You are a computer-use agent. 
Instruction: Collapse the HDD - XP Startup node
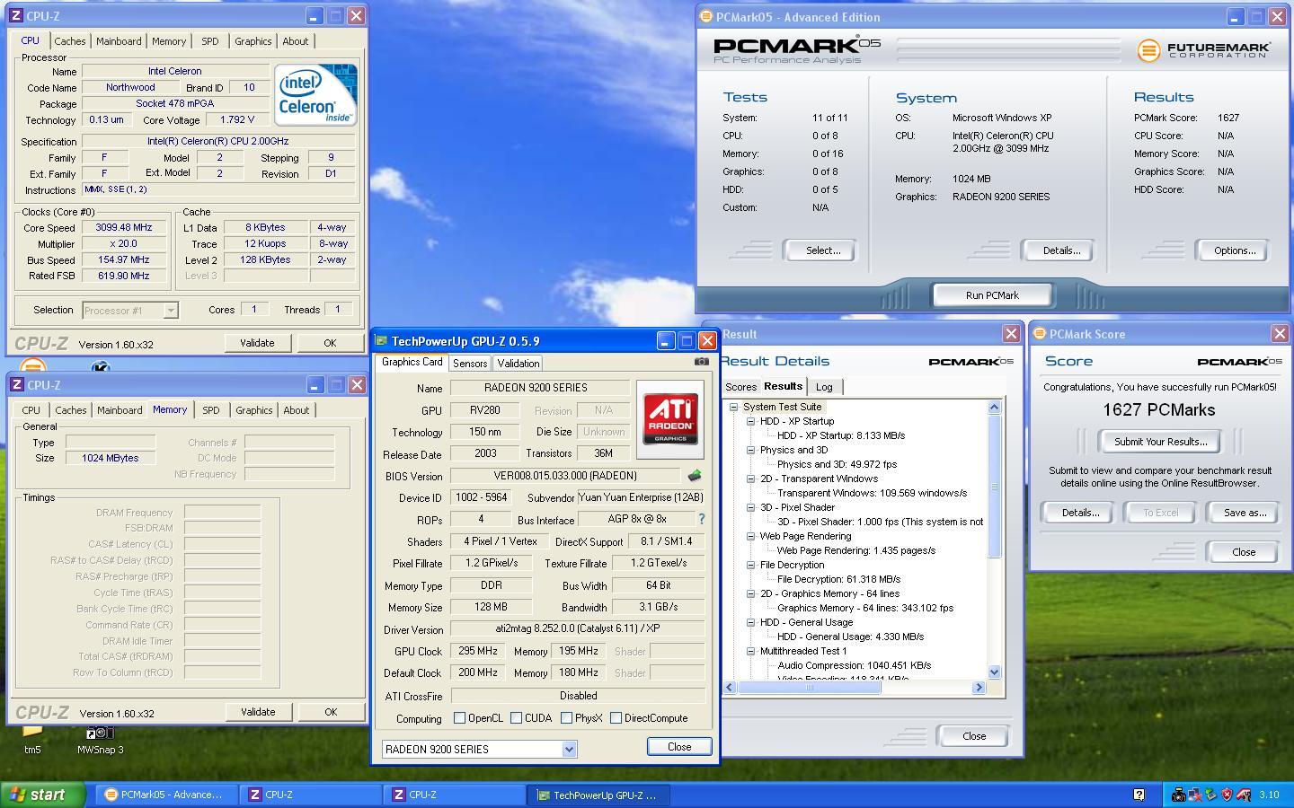coord(750,421)
